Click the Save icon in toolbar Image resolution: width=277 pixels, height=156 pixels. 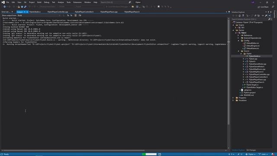click(22, 7)
